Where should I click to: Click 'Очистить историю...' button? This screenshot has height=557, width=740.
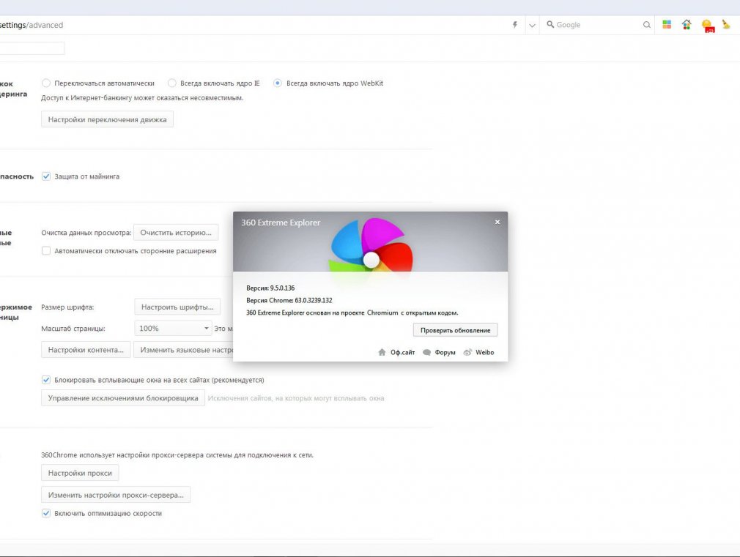click(176, 233)
